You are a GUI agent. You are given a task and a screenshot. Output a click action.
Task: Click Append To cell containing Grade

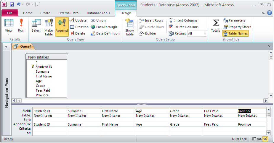click(186, 124)
